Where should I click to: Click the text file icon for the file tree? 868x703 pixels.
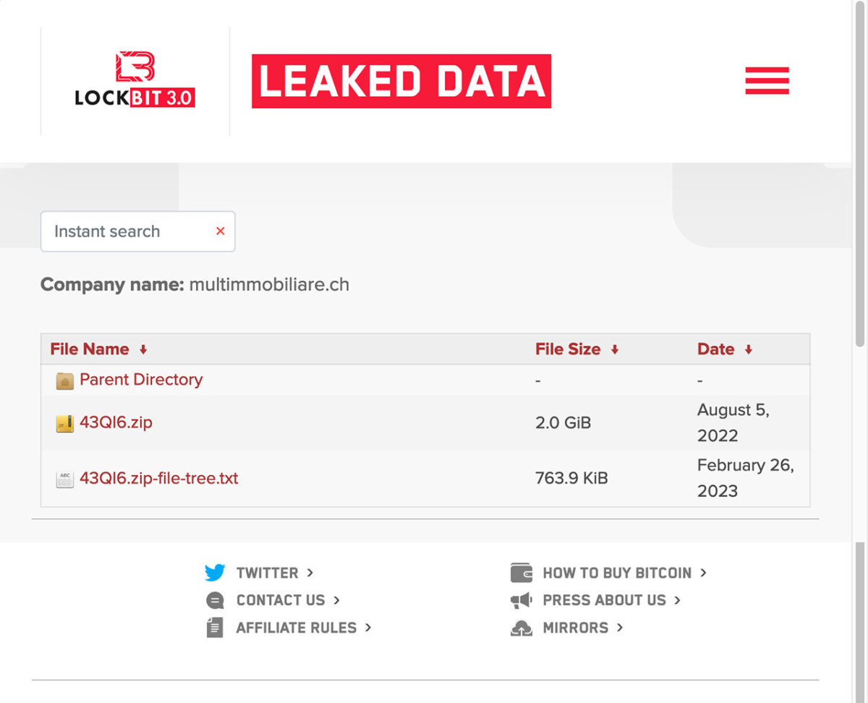[x=64, y=478]
